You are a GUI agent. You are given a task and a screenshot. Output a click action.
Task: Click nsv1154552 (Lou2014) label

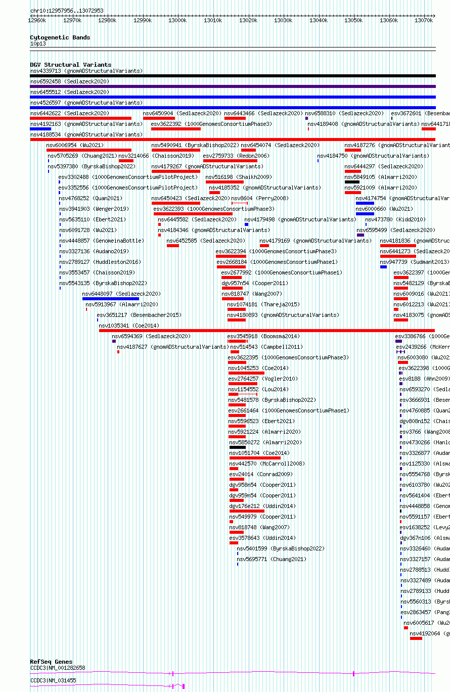(258, 389)
